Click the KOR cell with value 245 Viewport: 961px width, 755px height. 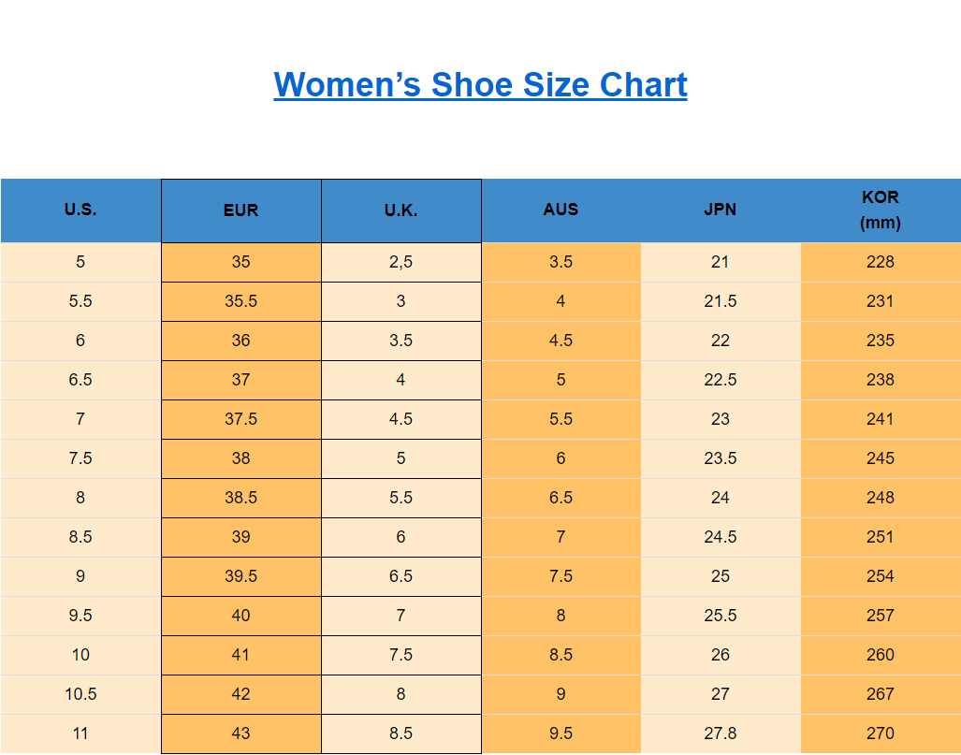tap(880, 458)
